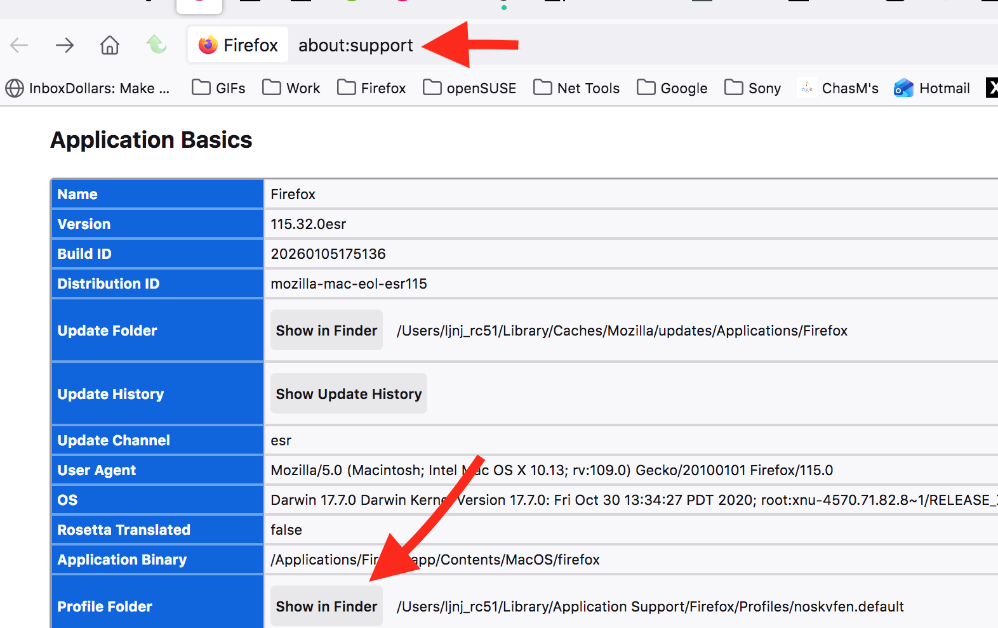This screenshot has height=628, width=998.
Task: Open the InboxDollars bookmark
Action: pos(88,88)
